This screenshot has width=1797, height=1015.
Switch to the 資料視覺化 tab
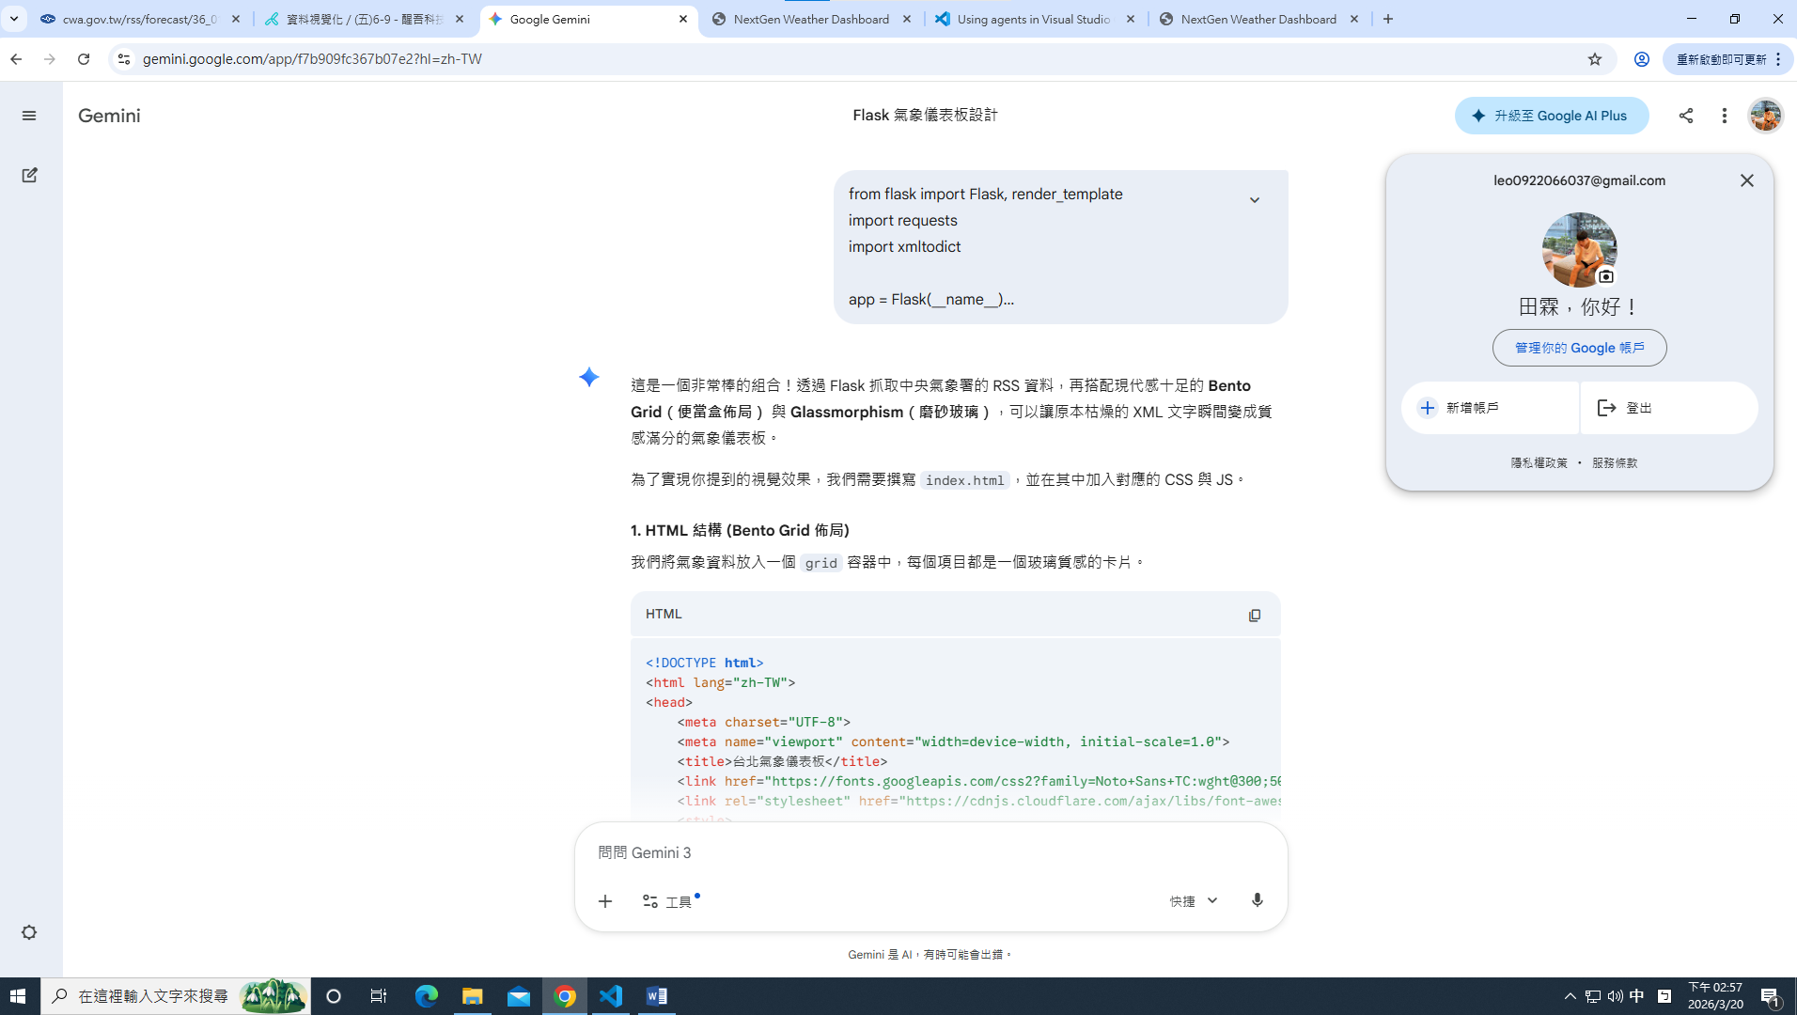[x=362, y=19]
